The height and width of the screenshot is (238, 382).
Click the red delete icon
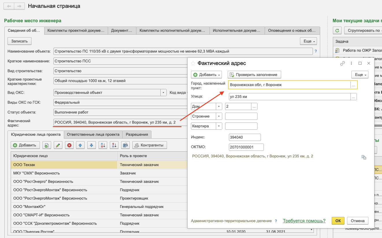[x=69, y=145]
